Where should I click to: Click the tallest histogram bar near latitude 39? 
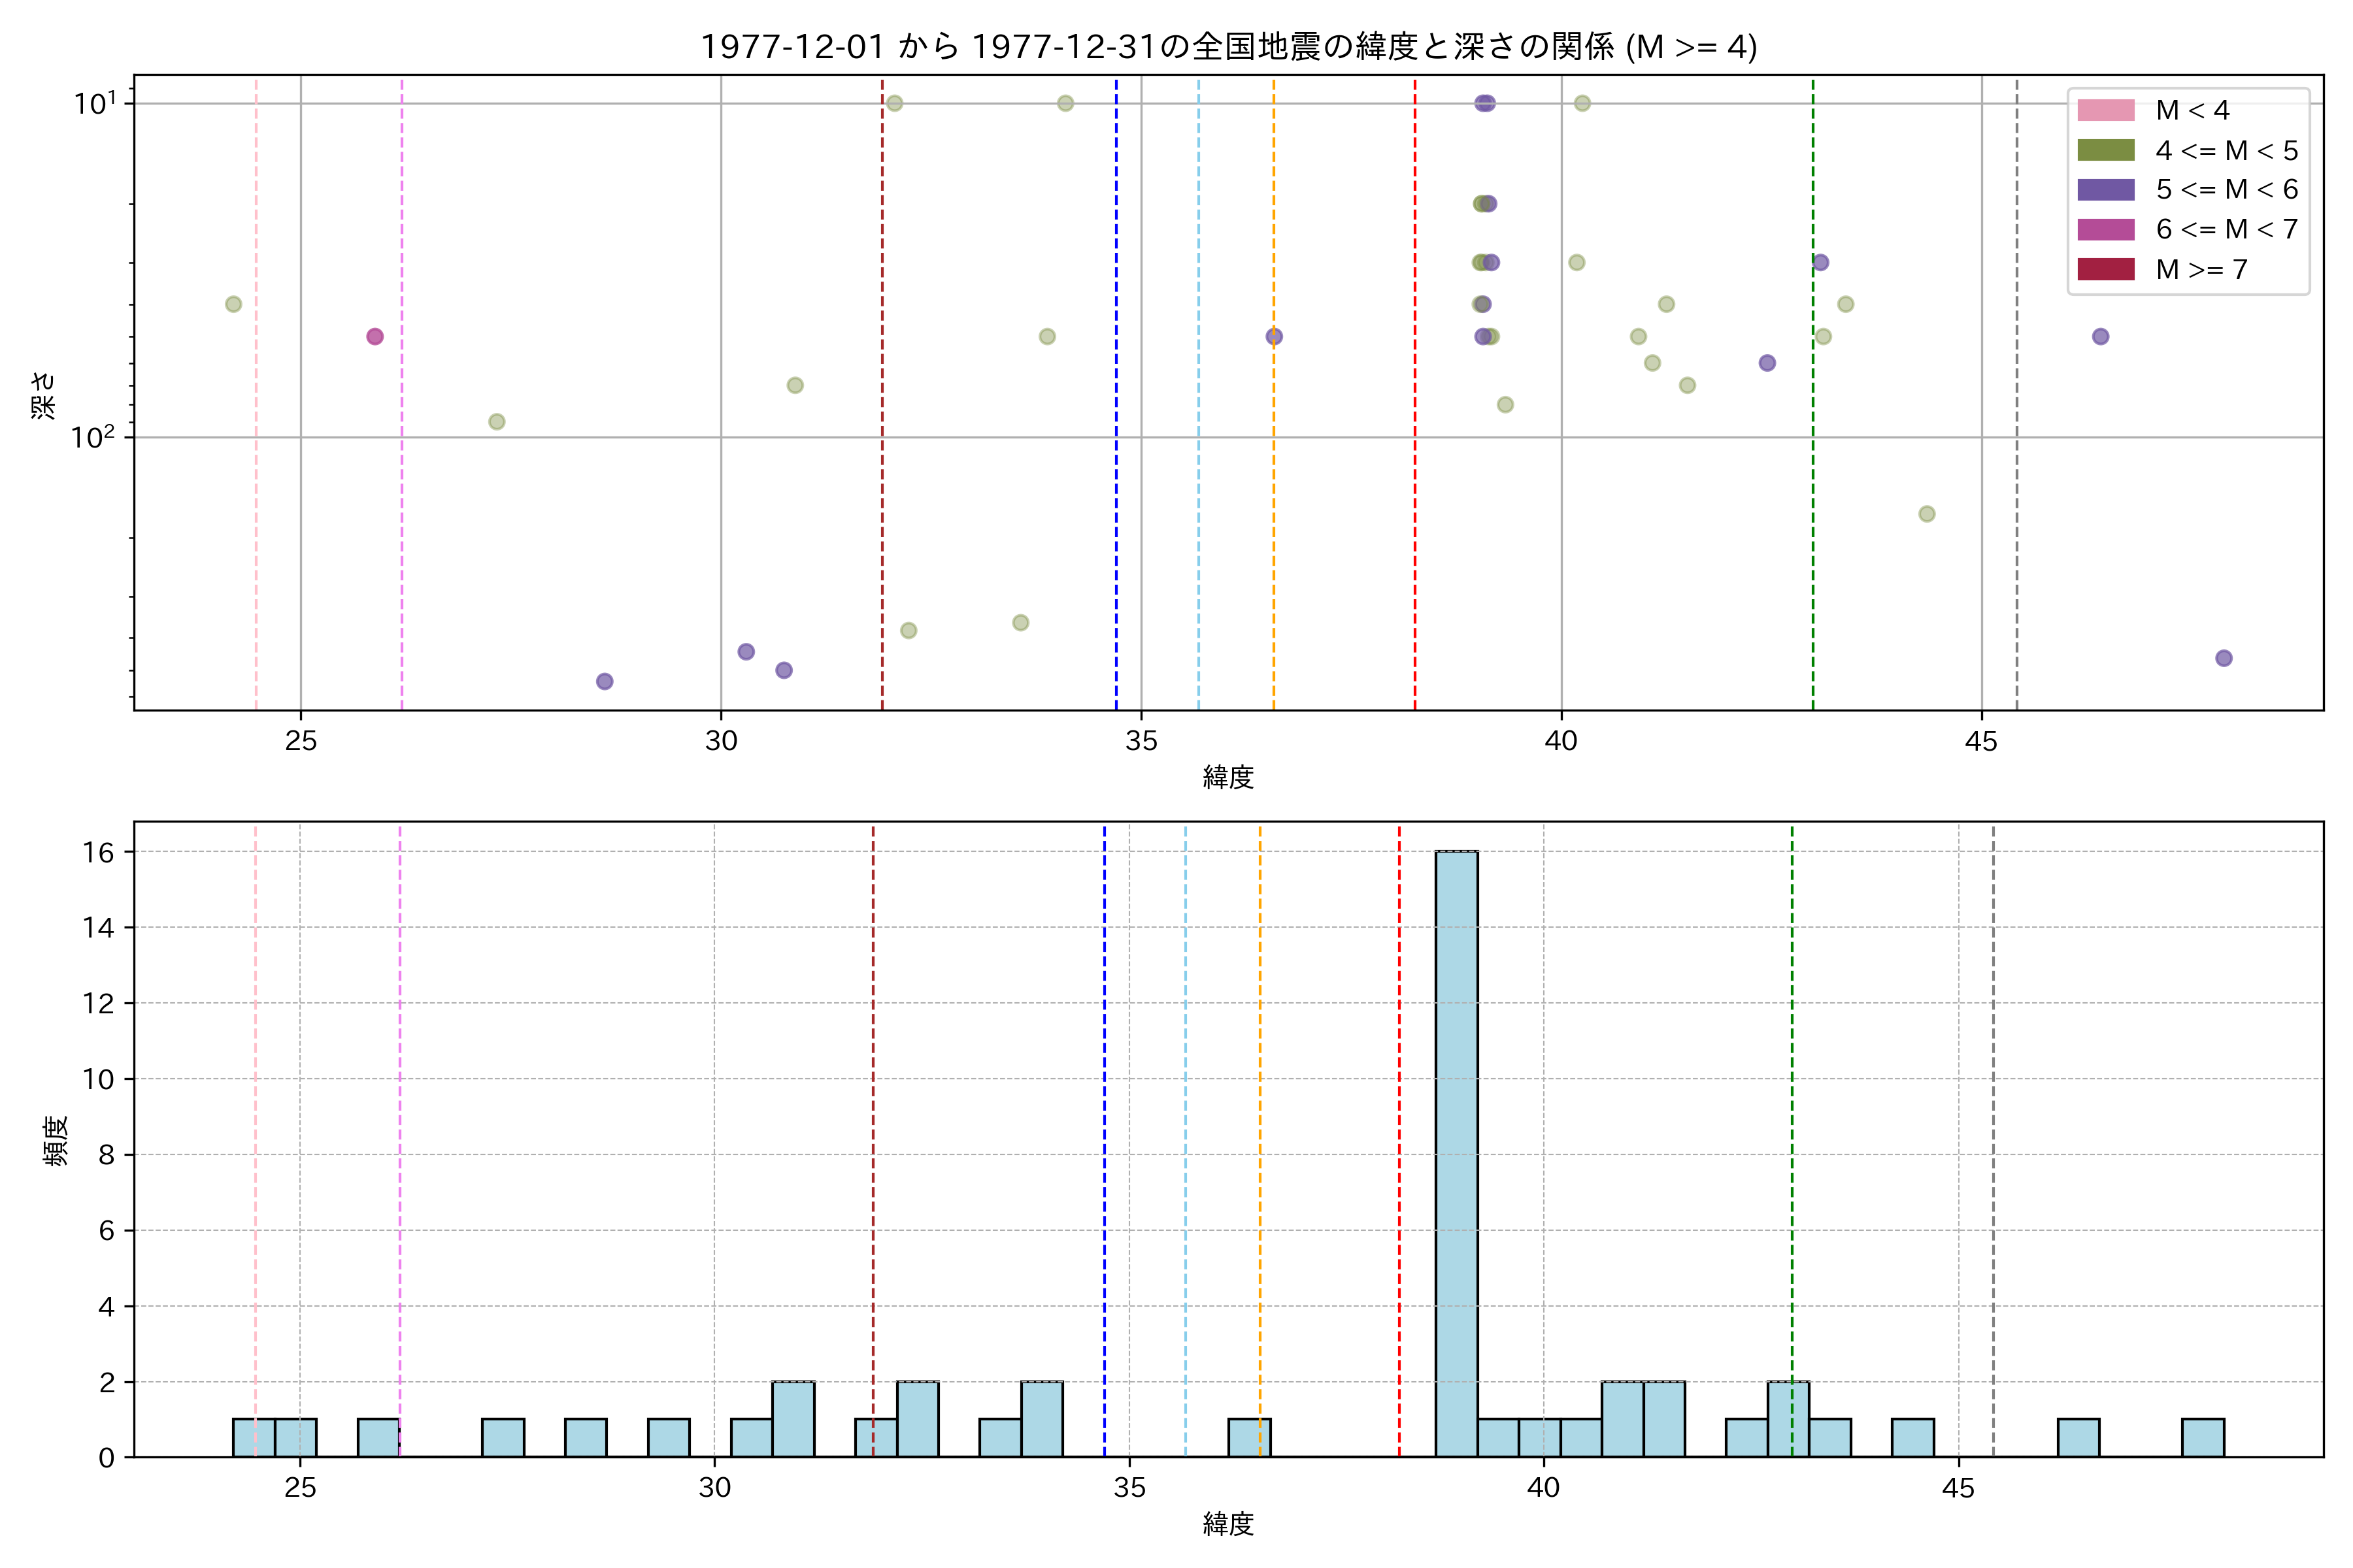1457,1154
